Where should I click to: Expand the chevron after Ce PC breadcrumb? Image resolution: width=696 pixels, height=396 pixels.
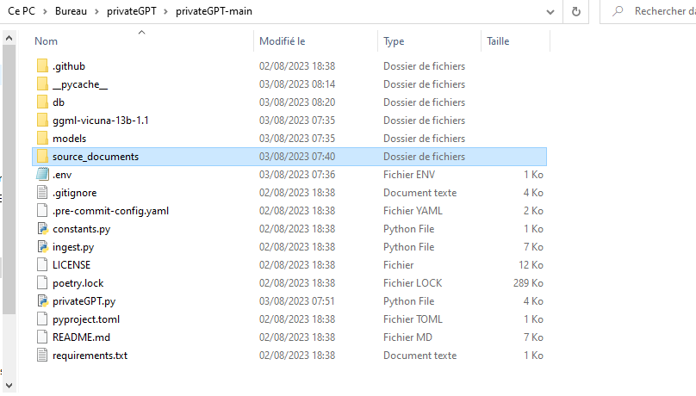pyautogui.click(x=46, y=11)
